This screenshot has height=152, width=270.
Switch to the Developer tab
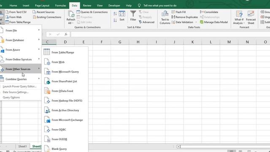click(114, 5)
